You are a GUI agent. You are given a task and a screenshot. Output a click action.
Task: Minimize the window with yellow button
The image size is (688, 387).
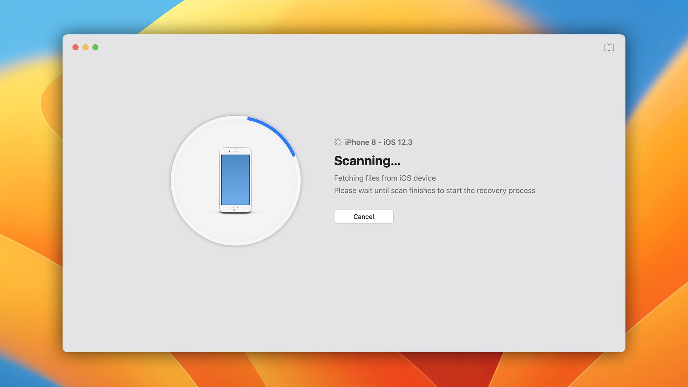(85, 47)
